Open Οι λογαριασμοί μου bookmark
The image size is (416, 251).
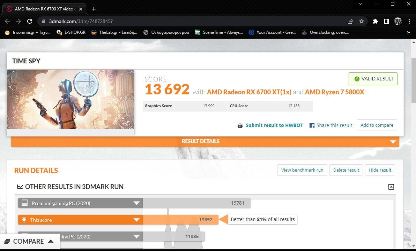coord(166,32)
